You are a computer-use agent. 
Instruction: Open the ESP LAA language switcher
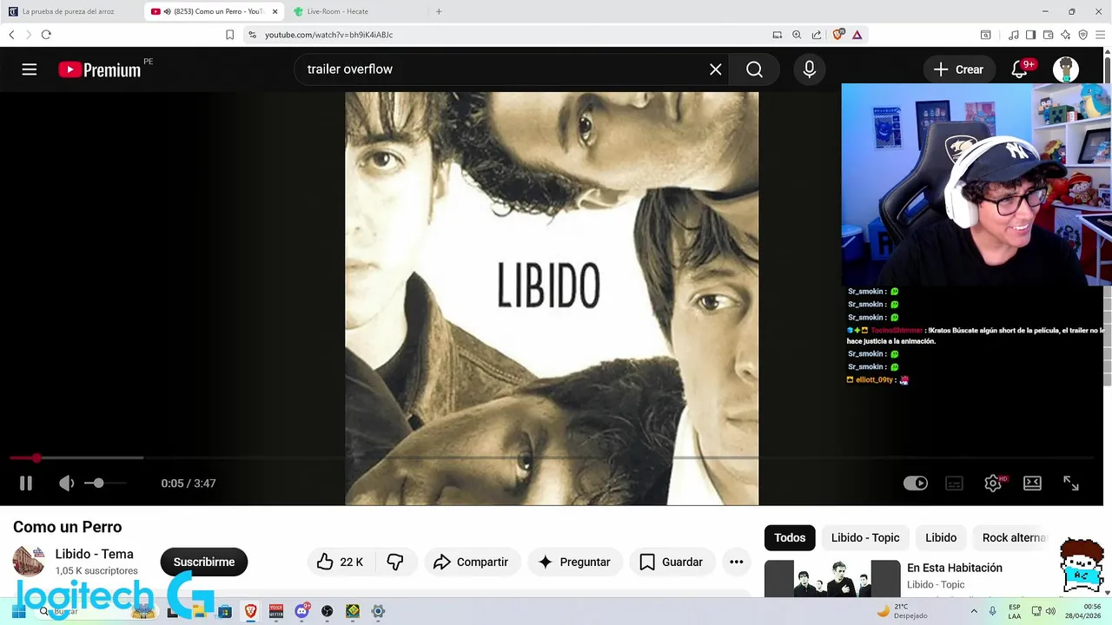click(x=1015, y=611)
